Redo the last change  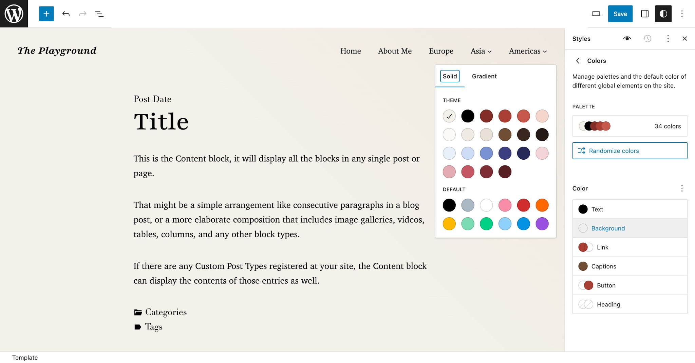[83, 14]
